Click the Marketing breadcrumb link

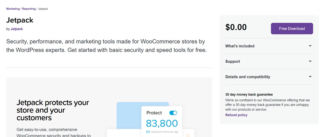tap(13, 9)
